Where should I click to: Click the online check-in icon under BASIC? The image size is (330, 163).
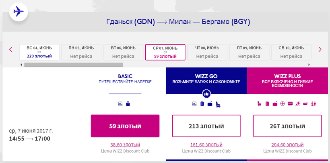120,104
